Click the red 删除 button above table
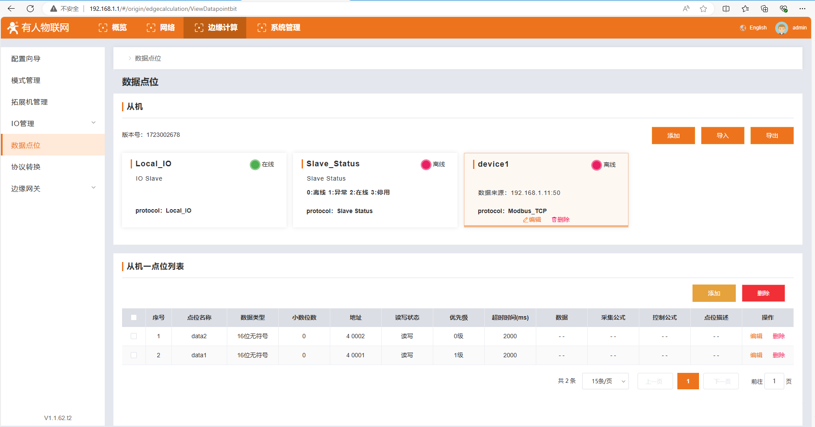This screenshot has width=815, height=427. point(763,293)
